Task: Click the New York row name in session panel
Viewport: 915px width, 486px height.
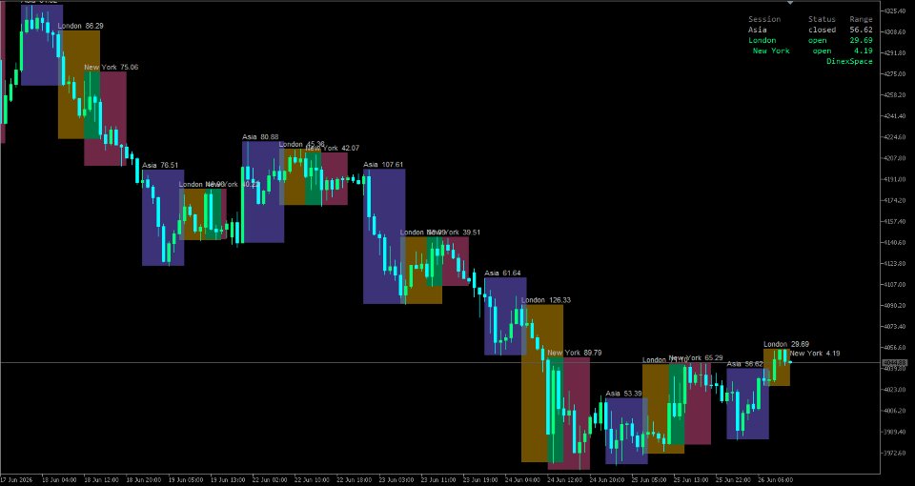Action: tap(771, 51)
